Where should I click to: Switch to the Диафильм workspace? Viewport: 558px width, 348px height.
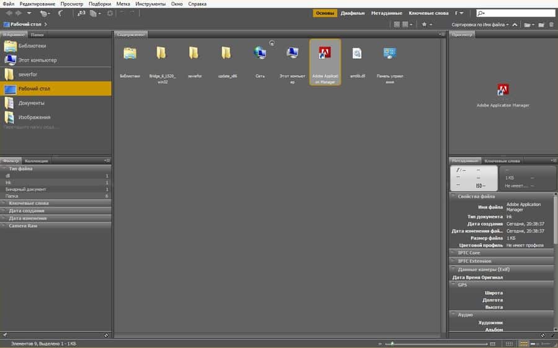[x=352, y=13]
